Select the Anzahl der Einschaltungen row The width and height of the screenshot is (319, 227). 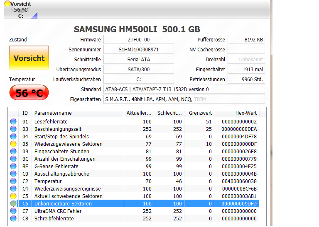coord(134,159)
